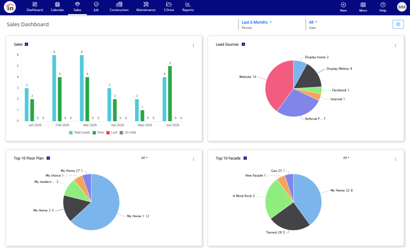Toggle the On Hold legend series
This screenshot has width=410, height=250.
128,132
